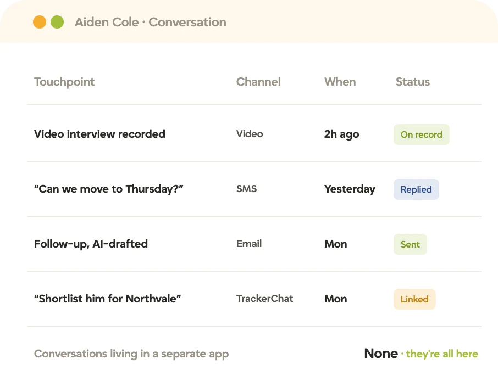Click the bold 'None' value
This screenshot has width=498, height=387.
coord(381,354)
